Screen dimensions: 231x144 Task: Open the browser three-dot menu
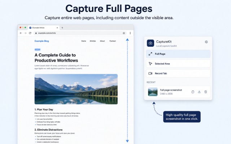coord(130,33)
